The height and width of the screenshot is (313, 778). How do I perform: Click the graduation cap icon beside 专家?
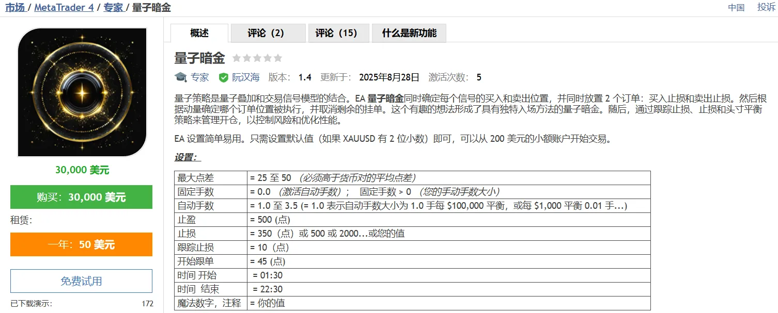(180, 77)
